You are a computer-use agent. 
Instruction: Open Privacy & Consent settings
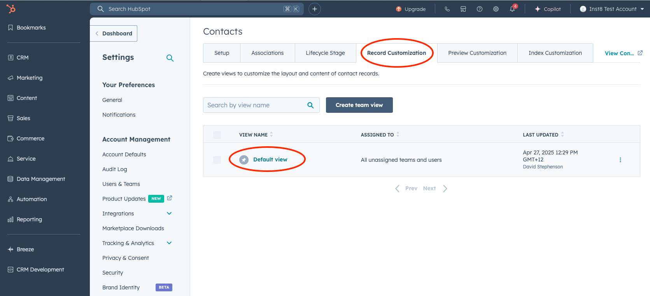pyautogui.click(x=126, y=258)
